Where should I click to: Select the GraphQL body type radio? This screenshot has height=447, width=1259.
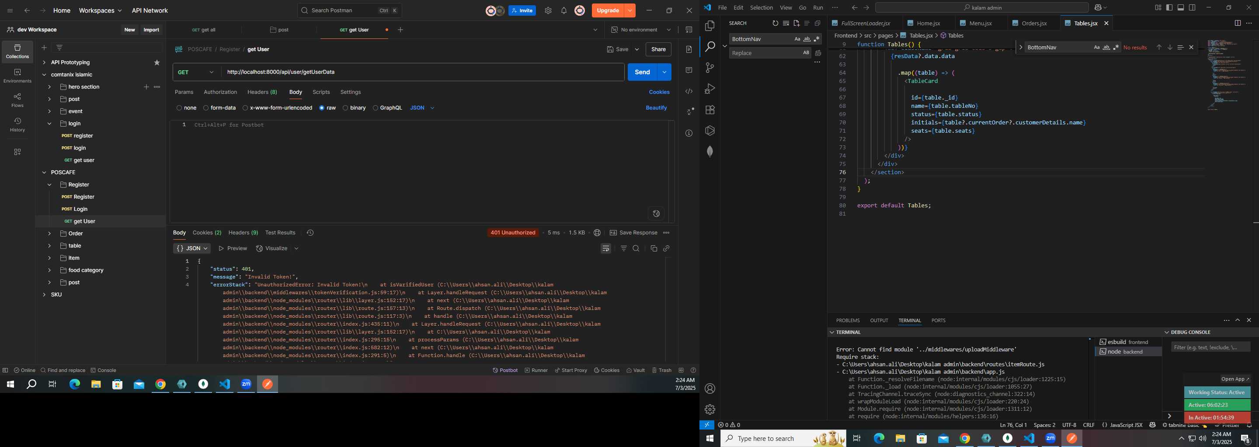376,108
